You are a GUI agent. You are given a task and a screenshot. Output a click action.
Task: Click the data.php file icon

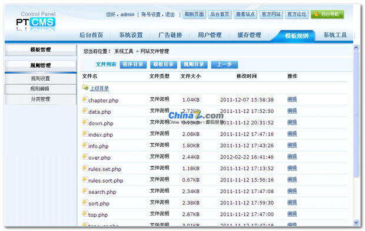pos(85,110)
